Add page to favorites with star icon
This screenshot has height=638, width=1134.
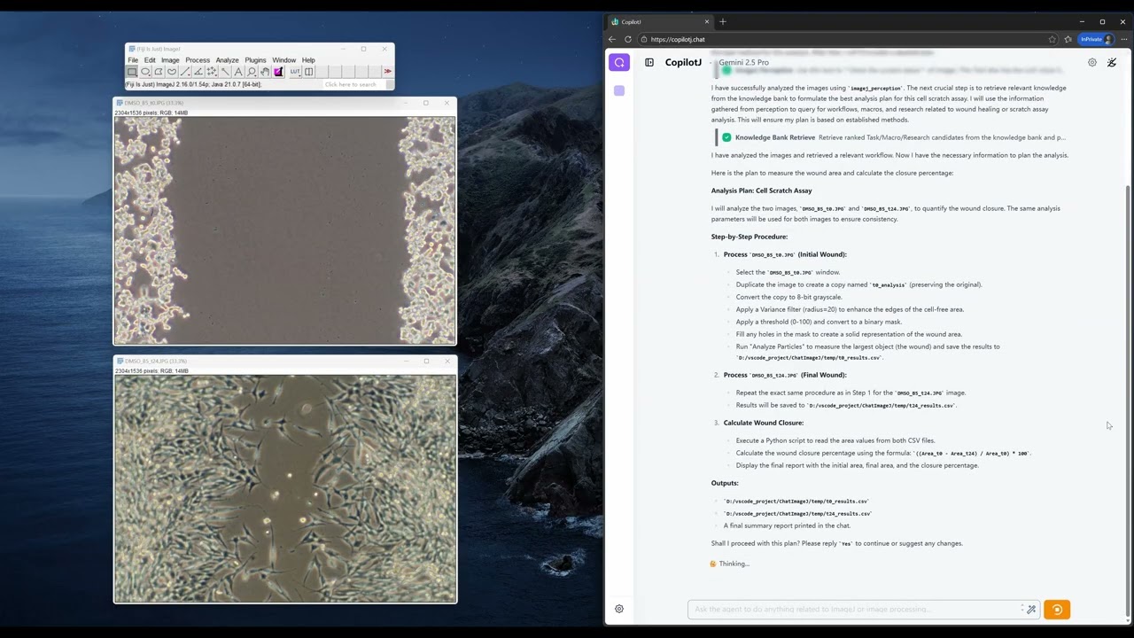coord(1052,39)
